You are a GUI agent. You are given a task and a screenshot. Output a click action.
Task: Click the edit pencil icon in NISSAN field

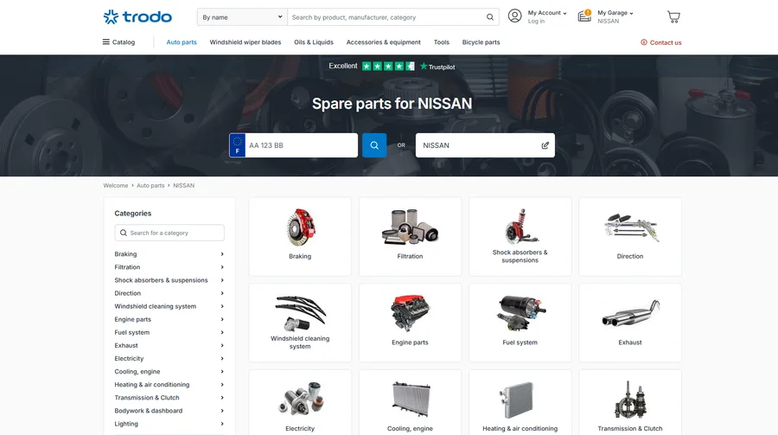[545, 145]
